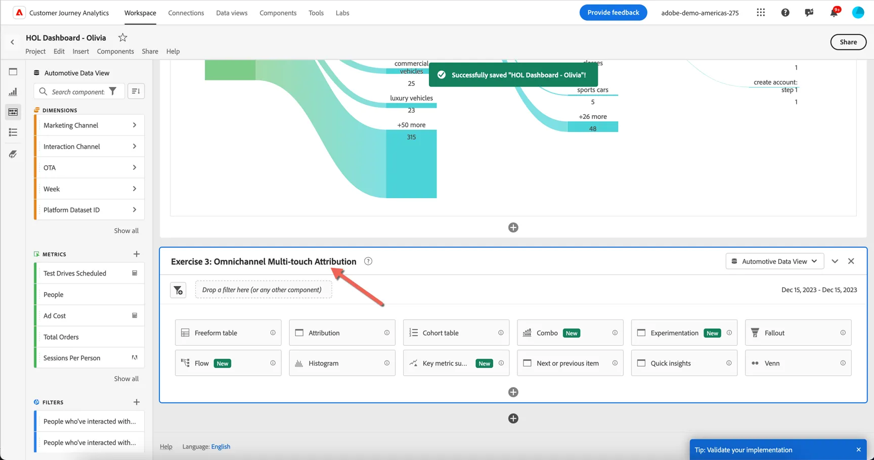Add a new panel below Exercise 3
Screen dimensions: 874x460
pos(513,419)
